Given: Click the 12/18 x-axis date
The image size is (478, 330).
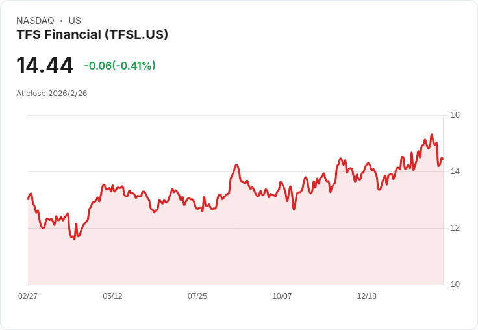Looking at the screenshot, I should [367, 296].
